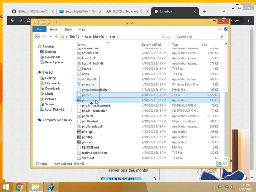The width and height of the screenshot is (256, 192).
Task: Open Chrome tab search dropdown
Action: tap(224, 11)
